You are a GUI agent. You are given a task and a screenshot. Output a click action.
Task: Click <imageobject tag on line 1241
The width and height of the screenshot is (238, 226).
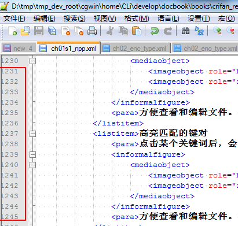point(176,175)
